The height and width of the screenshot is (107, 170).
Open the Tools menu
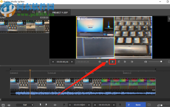click(44, 7)
